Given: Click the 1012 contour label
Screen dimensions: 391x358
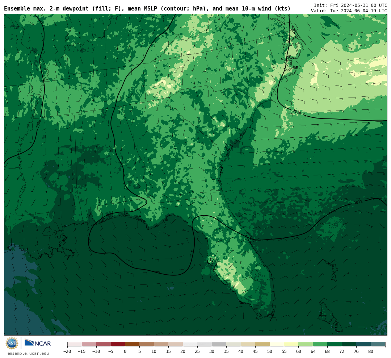Looking at the screenshot, I should pos(358,202).
